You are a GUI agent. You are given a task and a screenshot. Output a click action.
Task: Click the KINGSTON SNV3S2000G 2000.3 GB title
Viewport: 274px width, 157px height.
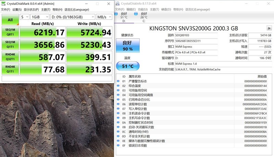pyautogui.click(x=194, y=28)
